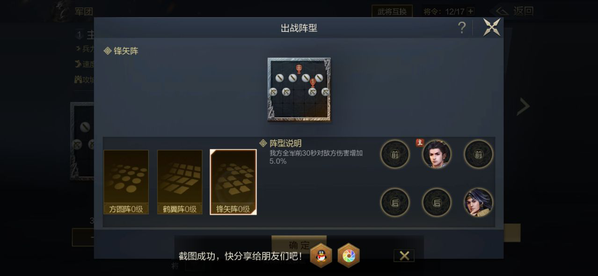
Task: Select the 锋矢阵0级 formation card
Action: click(233, 182)
